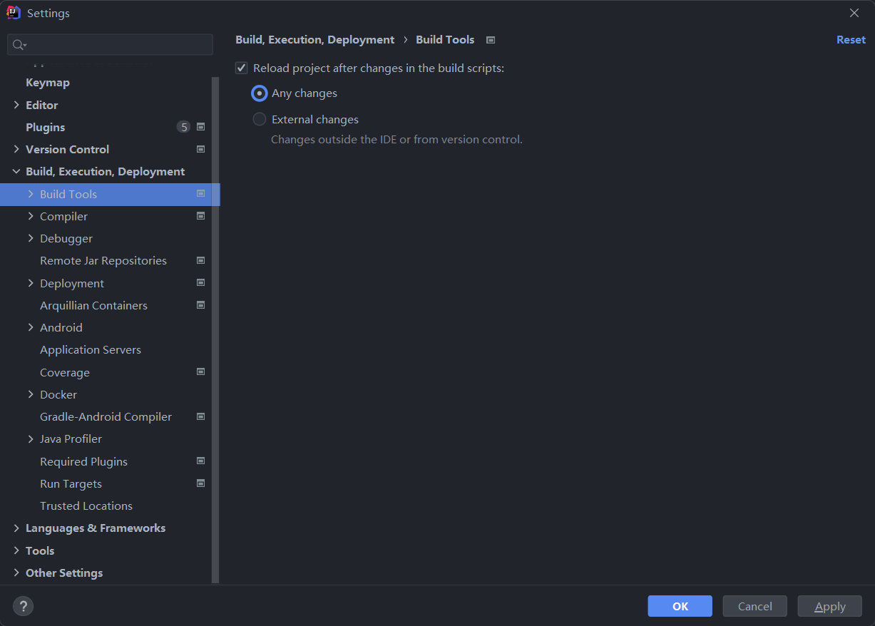Expand the Version Control node
This screenshot has height=626, width=875.
click(x=16, y=149)
